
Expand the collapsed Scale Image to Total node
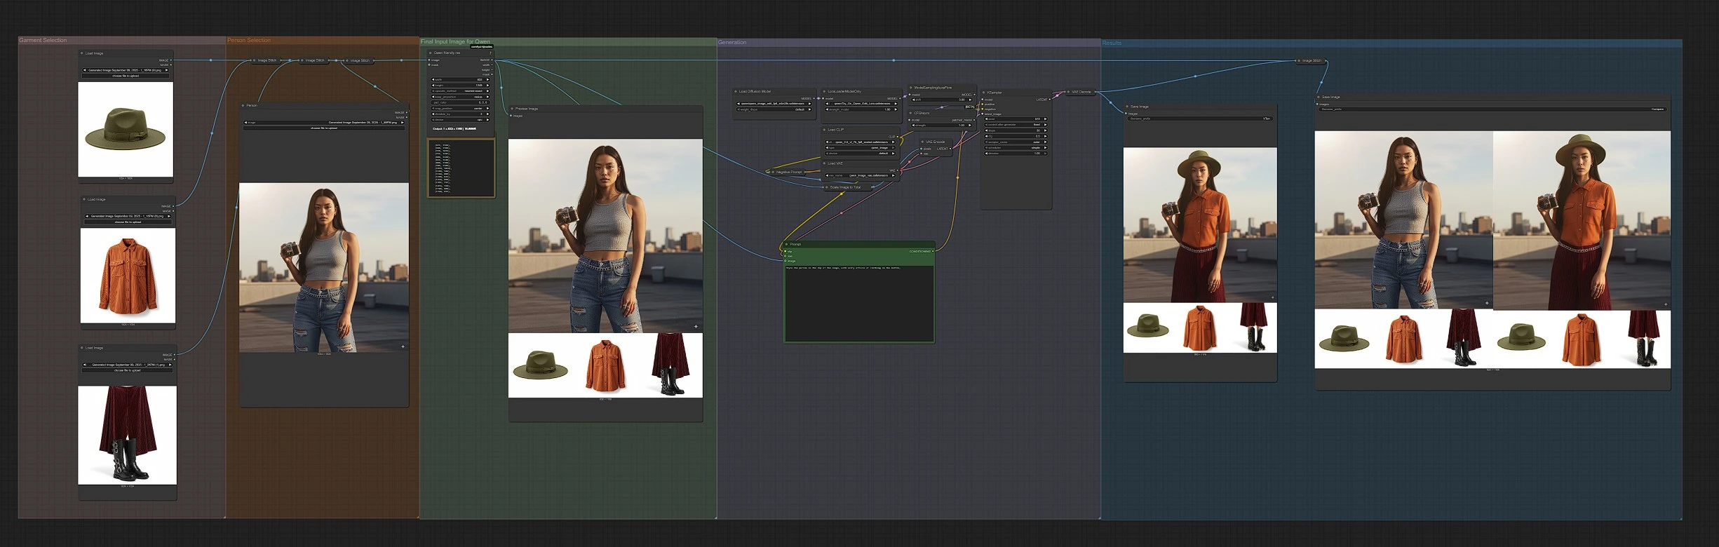[x=826, y=187]
